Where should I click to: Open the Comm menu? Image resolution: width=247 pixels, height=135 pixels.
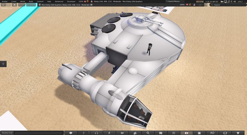14,2
